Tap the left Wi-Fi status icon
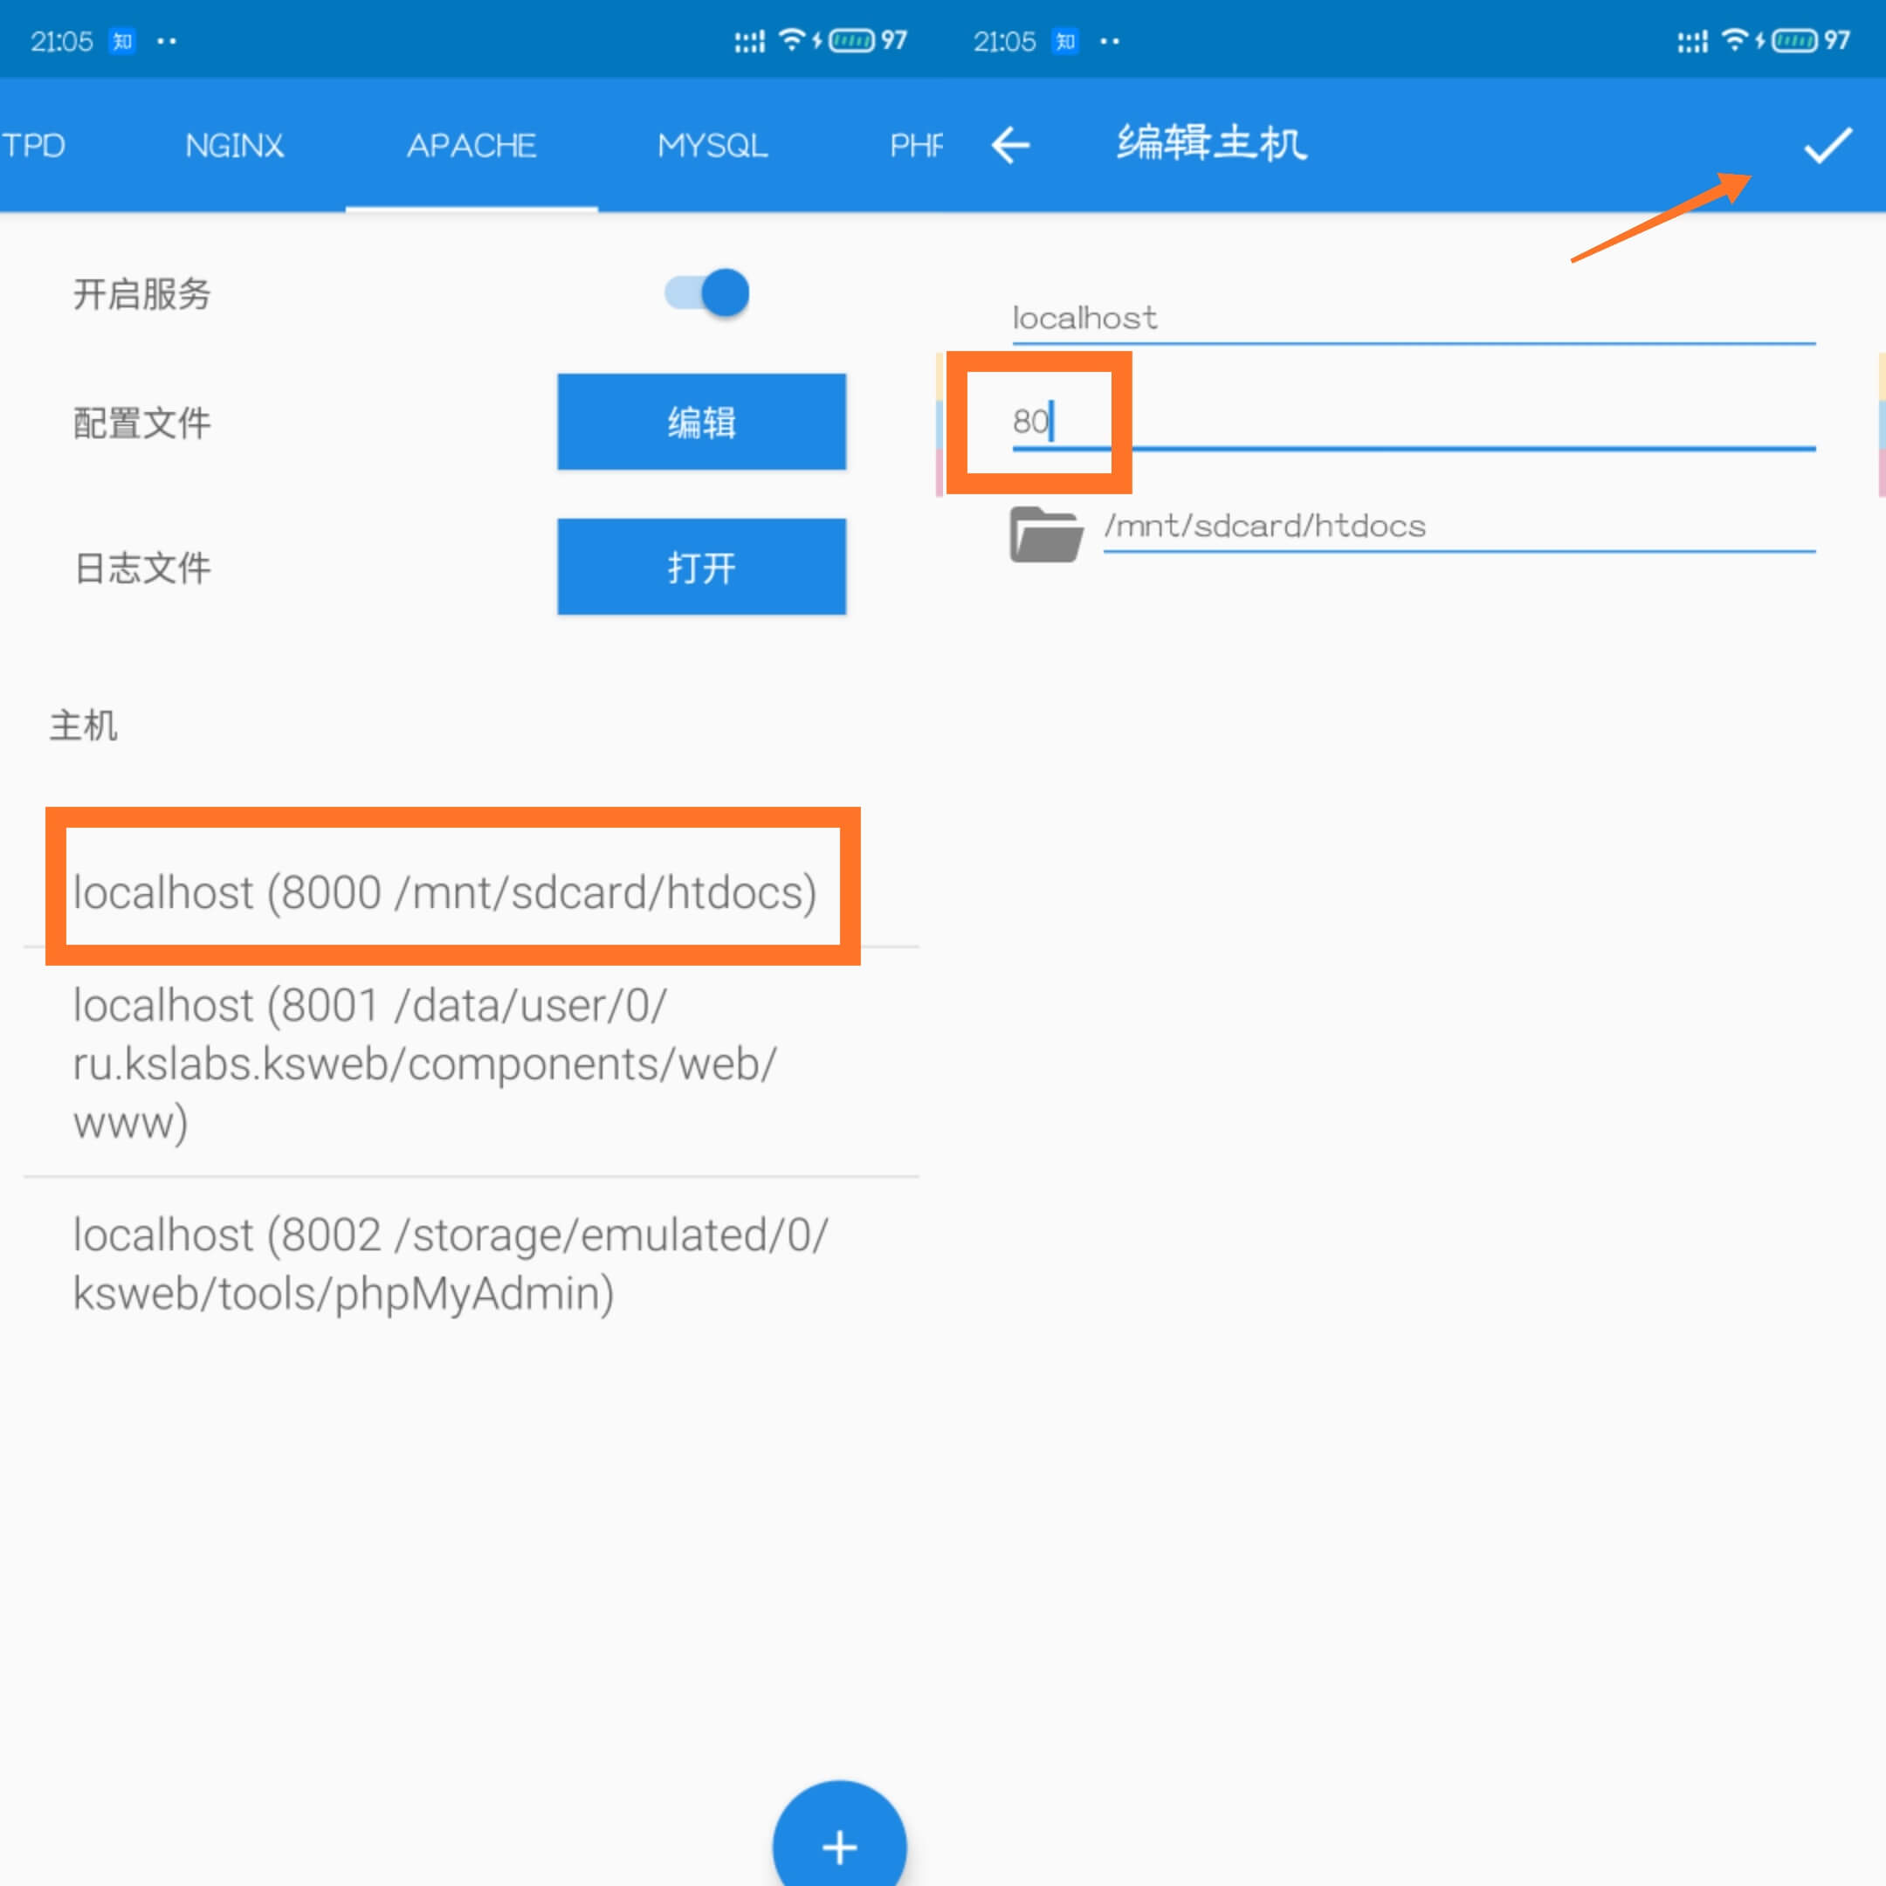The width and height of the screenshot is (1886, 1886). pyautogui.click(x=792, y=40)
